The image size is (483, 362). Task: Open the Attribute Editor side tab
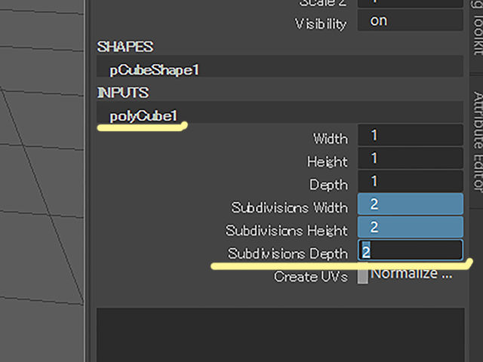(x=478, y=142)
